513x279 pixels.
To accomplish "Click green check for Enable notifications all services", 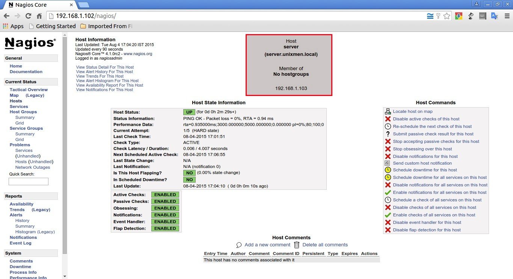I will (388, 192).
